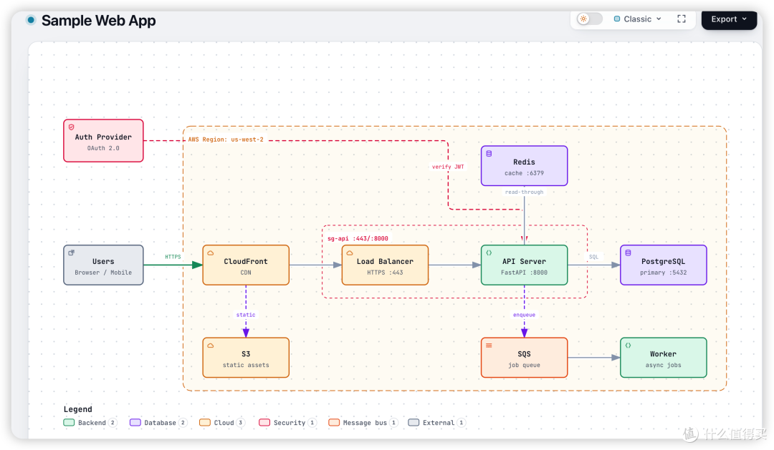
Task: Click the 'SQL' edge label
Action: coord(594,257)
